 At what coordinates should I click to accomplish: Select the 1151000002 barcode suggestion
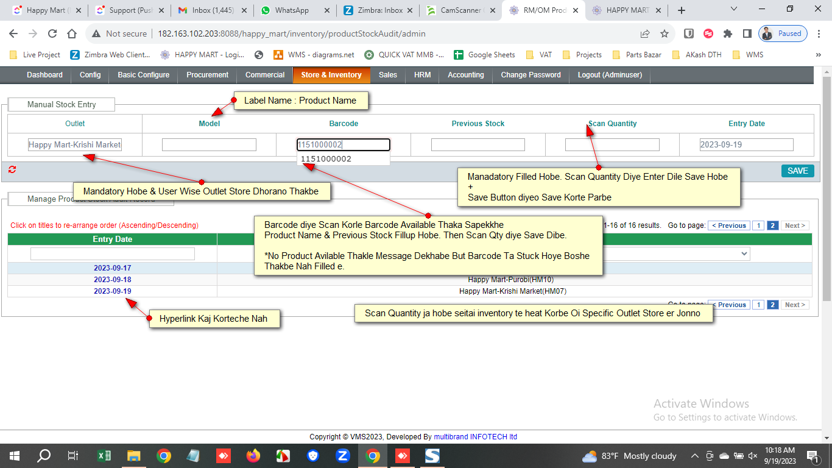344,159
